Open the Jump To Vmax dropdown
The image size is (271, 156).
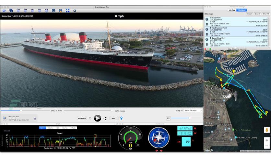pos(193,111)
